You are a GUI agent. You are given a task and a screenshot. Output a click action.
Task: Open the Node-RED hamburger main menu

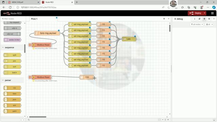pos(212,13)
